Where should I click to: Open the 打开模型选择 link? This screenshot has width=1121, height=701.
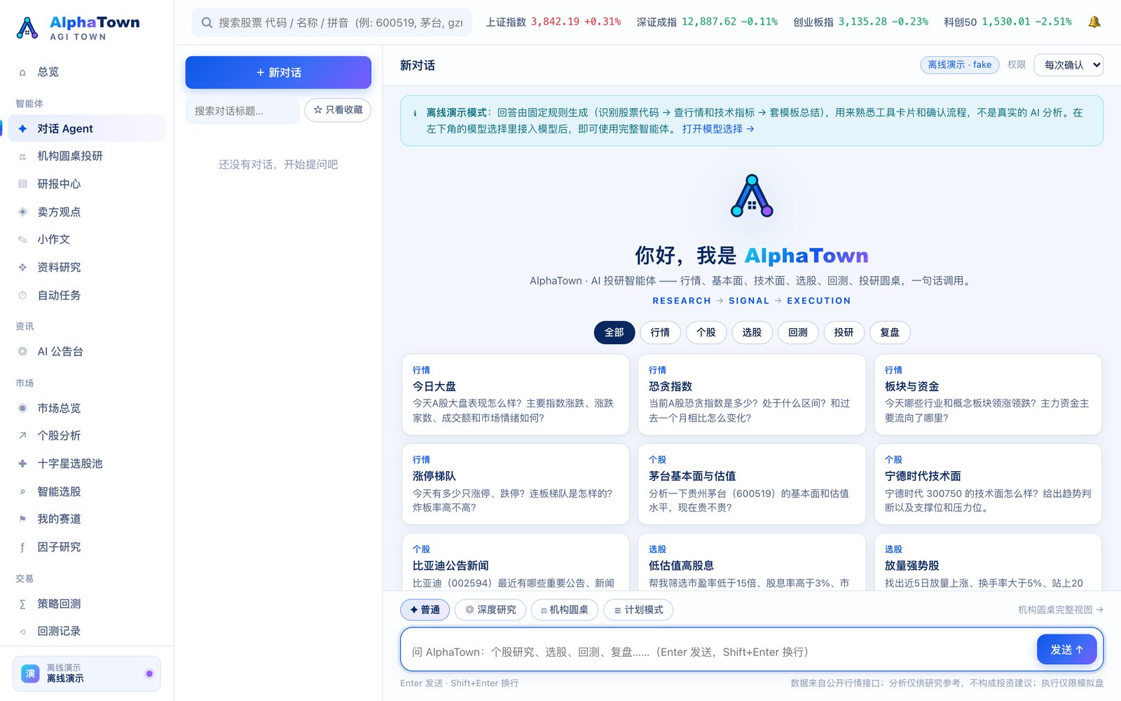[718, 129]
